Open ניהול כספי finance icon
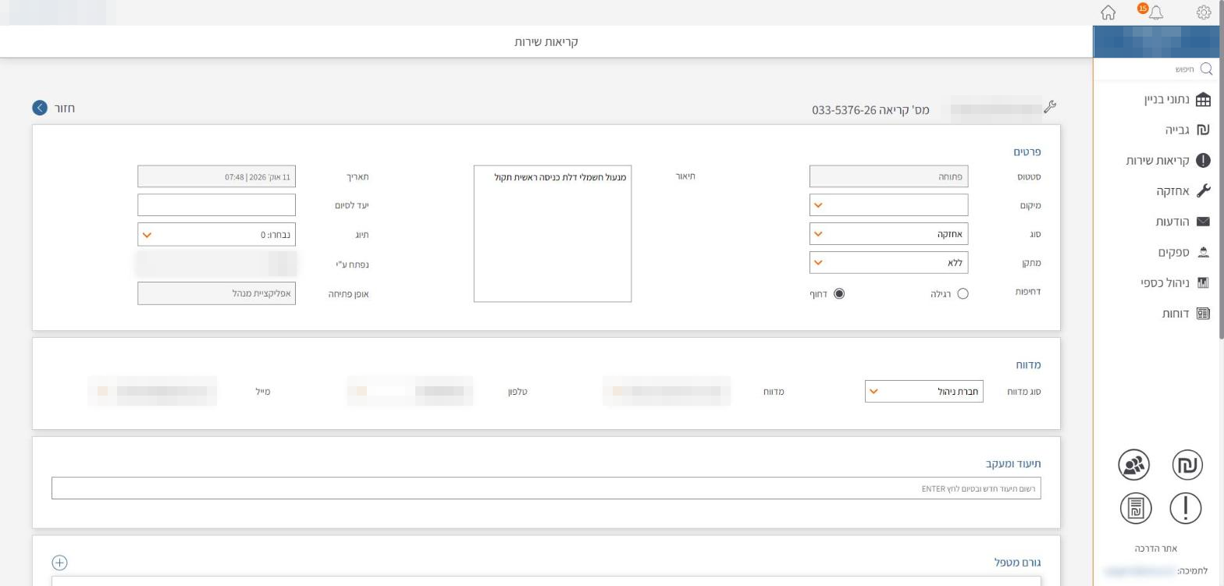 (1203, 282)
